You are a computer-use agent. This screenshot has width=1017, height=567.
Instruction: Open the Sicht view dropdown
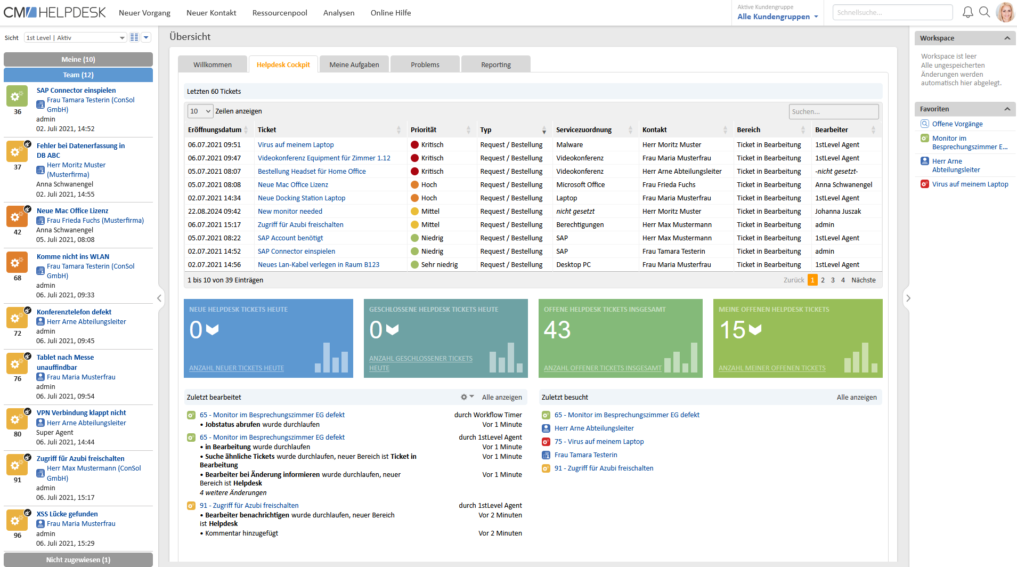[76, 37]
